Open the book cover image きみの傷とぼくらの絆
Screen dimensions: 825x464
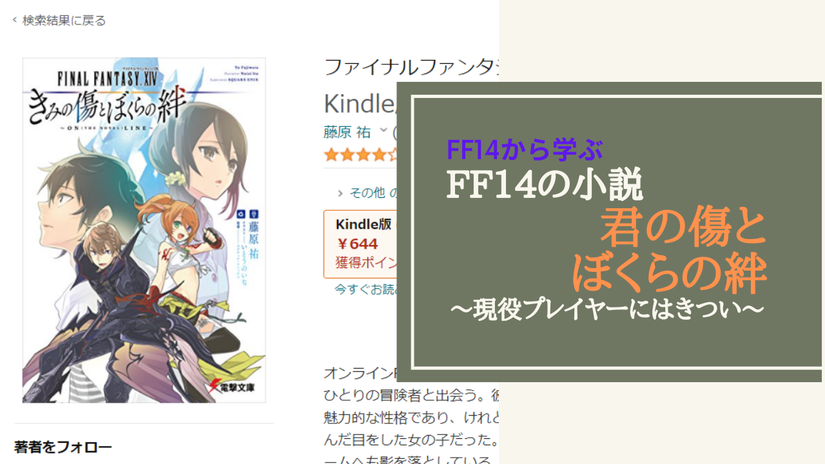point(144,230)
